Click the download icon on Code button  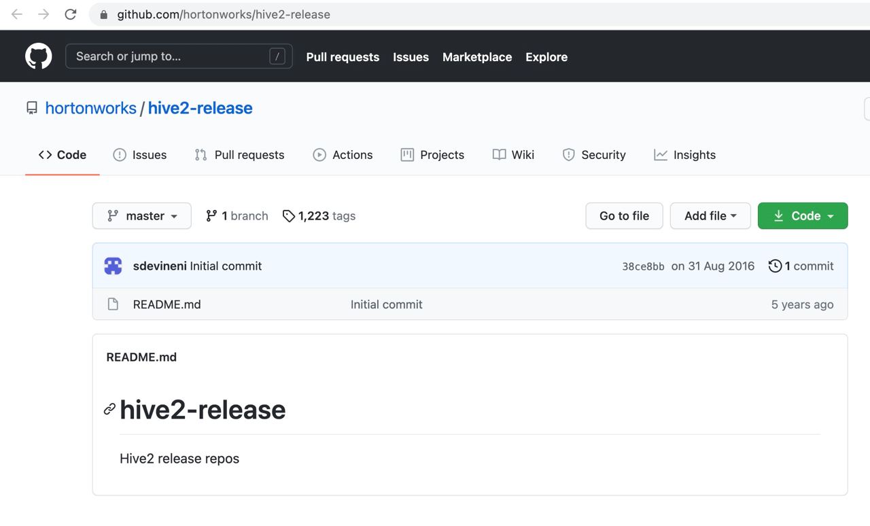(x=779, y=216)
